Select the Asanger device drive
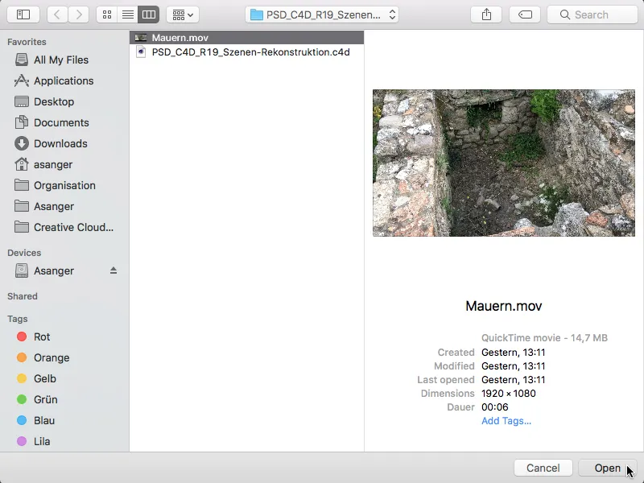This screenshot has width=644, height=483. tap(54, 271)
